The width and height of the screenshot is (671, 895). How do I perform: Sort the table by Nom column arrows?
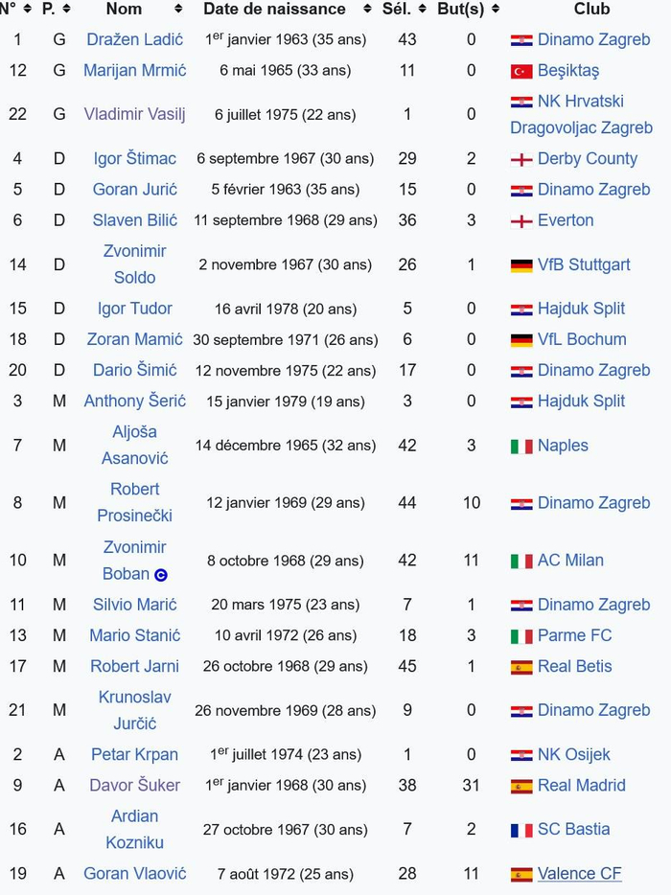178,10
